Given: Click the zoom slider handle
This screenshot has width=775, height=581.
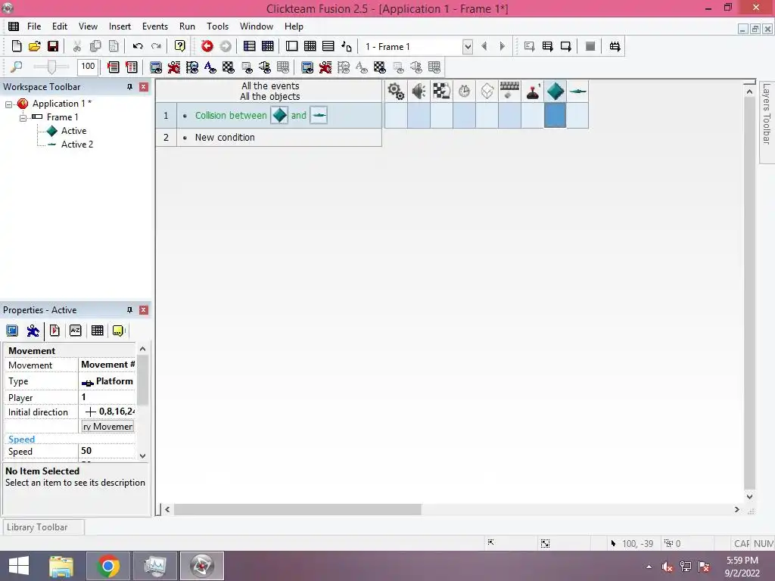Looking at the screenshot, I should click(x=51, y=67).
